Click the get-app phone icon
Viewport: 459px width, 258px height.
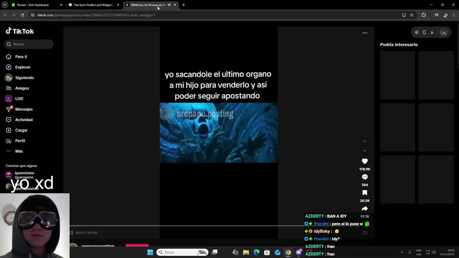[424, 32]
